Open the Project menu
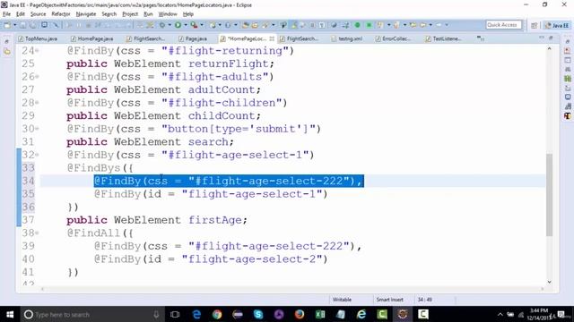Screen dimensions: 574x322 click(x=130, y=14)
